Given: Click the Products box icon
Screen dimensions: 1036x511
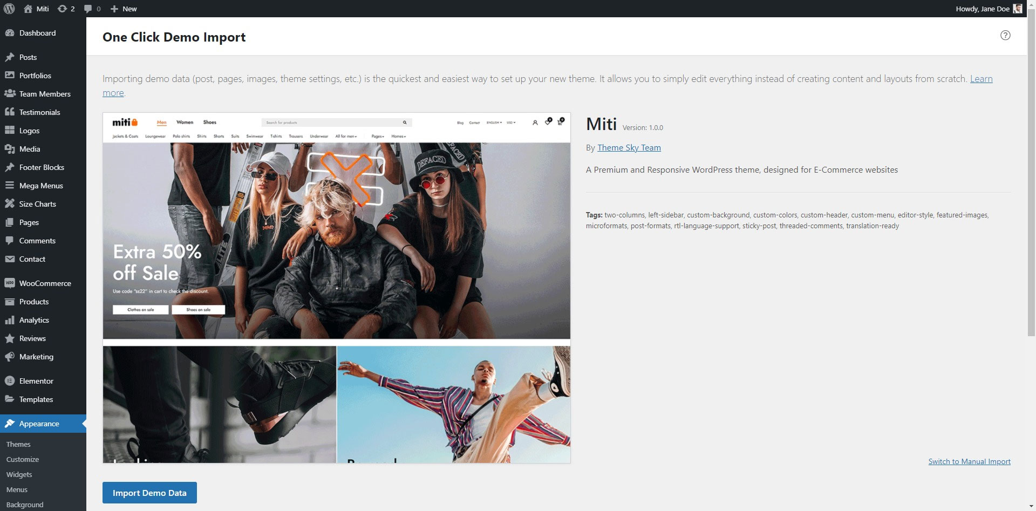Looking at the screenshot, I should click(x=9, y=302).
